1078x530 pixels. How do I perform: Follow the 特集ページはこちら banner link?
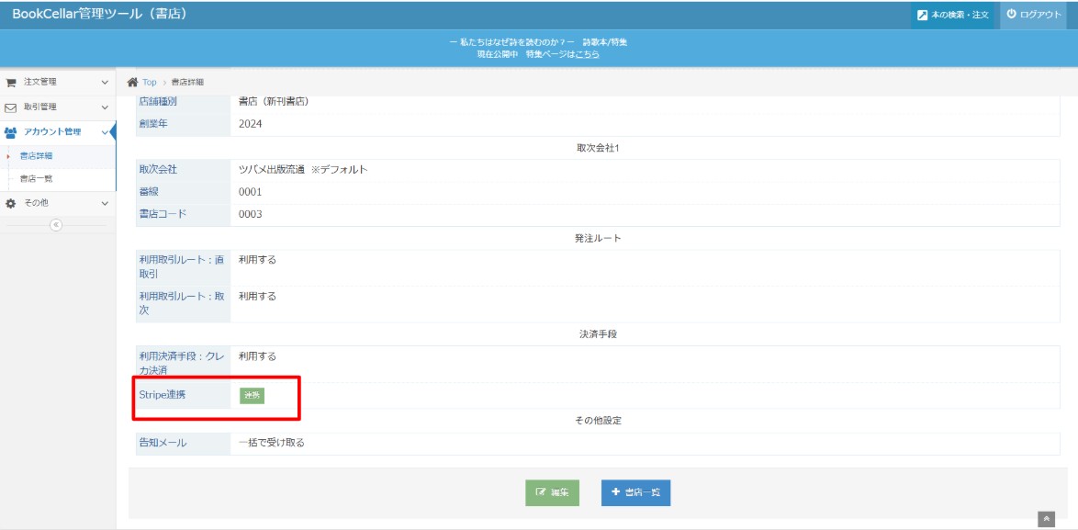click(x=562, y=54)
